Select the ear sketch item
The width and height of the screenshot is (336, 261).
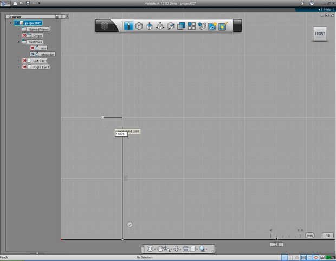tap(39, 48)
